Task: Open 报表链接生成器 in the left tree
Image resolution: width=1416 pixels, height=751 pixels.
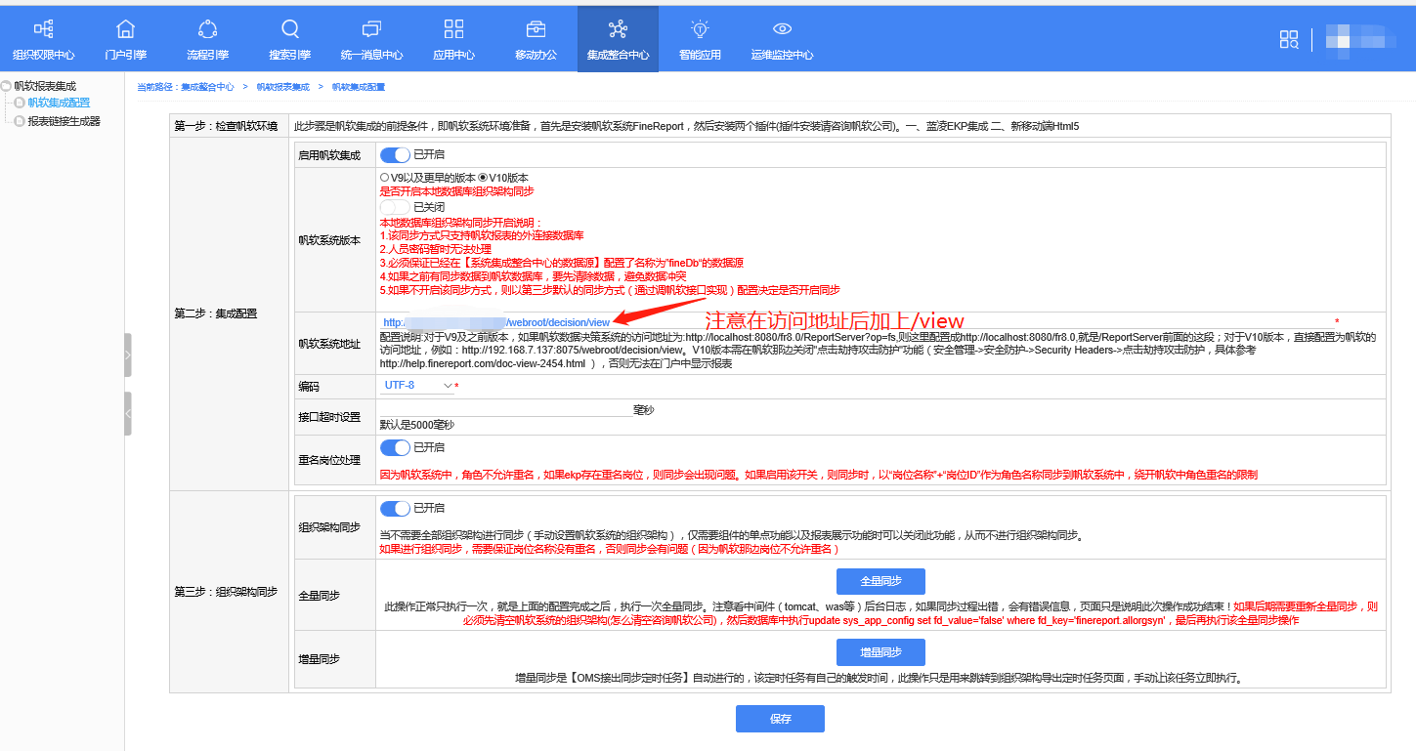Action: [64, 121]
